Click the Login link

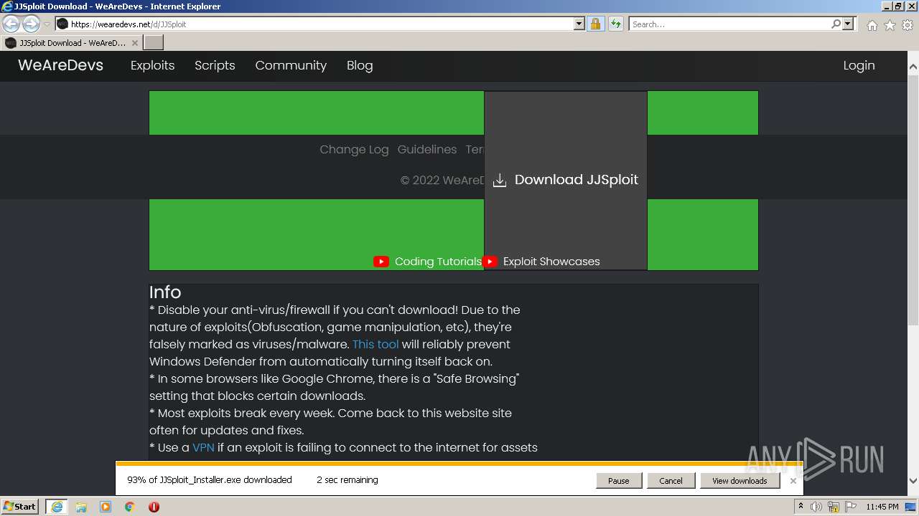(859, 65)
